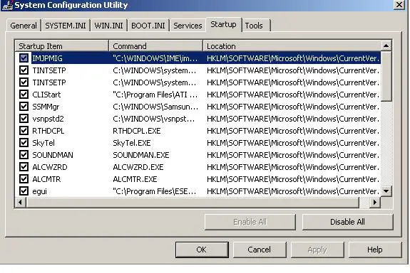The height and width of the screenshot is (273, 410).
Task: Click the ALCWZRD.EXE command cell
Action: pyautogui.click(x=138, y=167)
